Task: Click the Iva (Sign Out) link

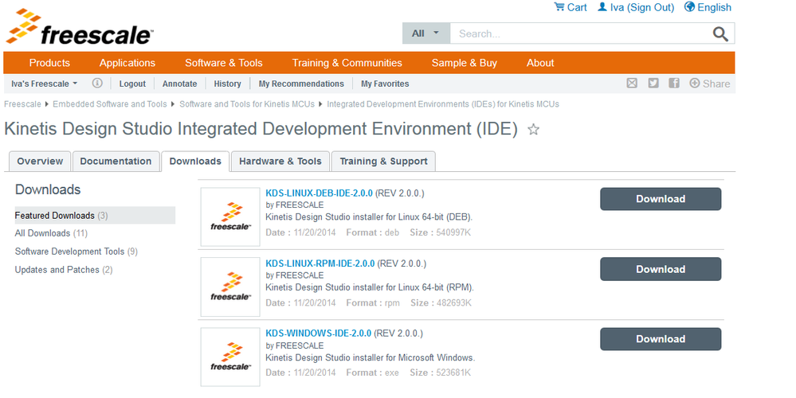Action: (x=636, y=7)
